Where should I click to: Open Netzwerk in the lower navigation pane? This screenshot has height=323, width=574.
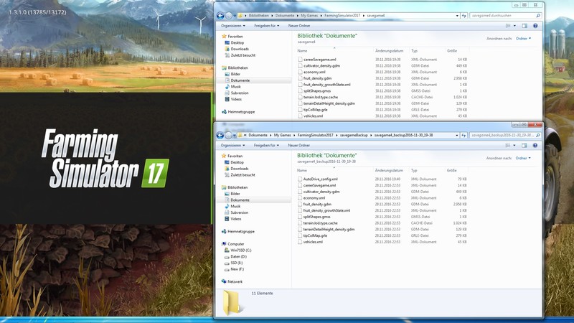235,281
